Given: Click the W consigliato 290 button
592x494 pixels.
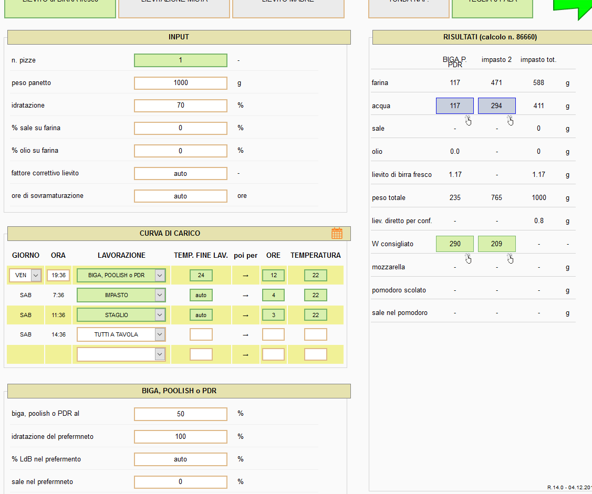Looking at the screenshot, I should [455, 244].
